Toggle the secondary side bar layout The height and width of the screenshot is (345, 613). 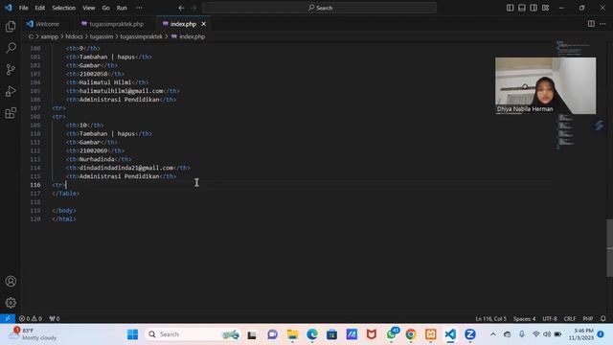click(x=534, y=8)
